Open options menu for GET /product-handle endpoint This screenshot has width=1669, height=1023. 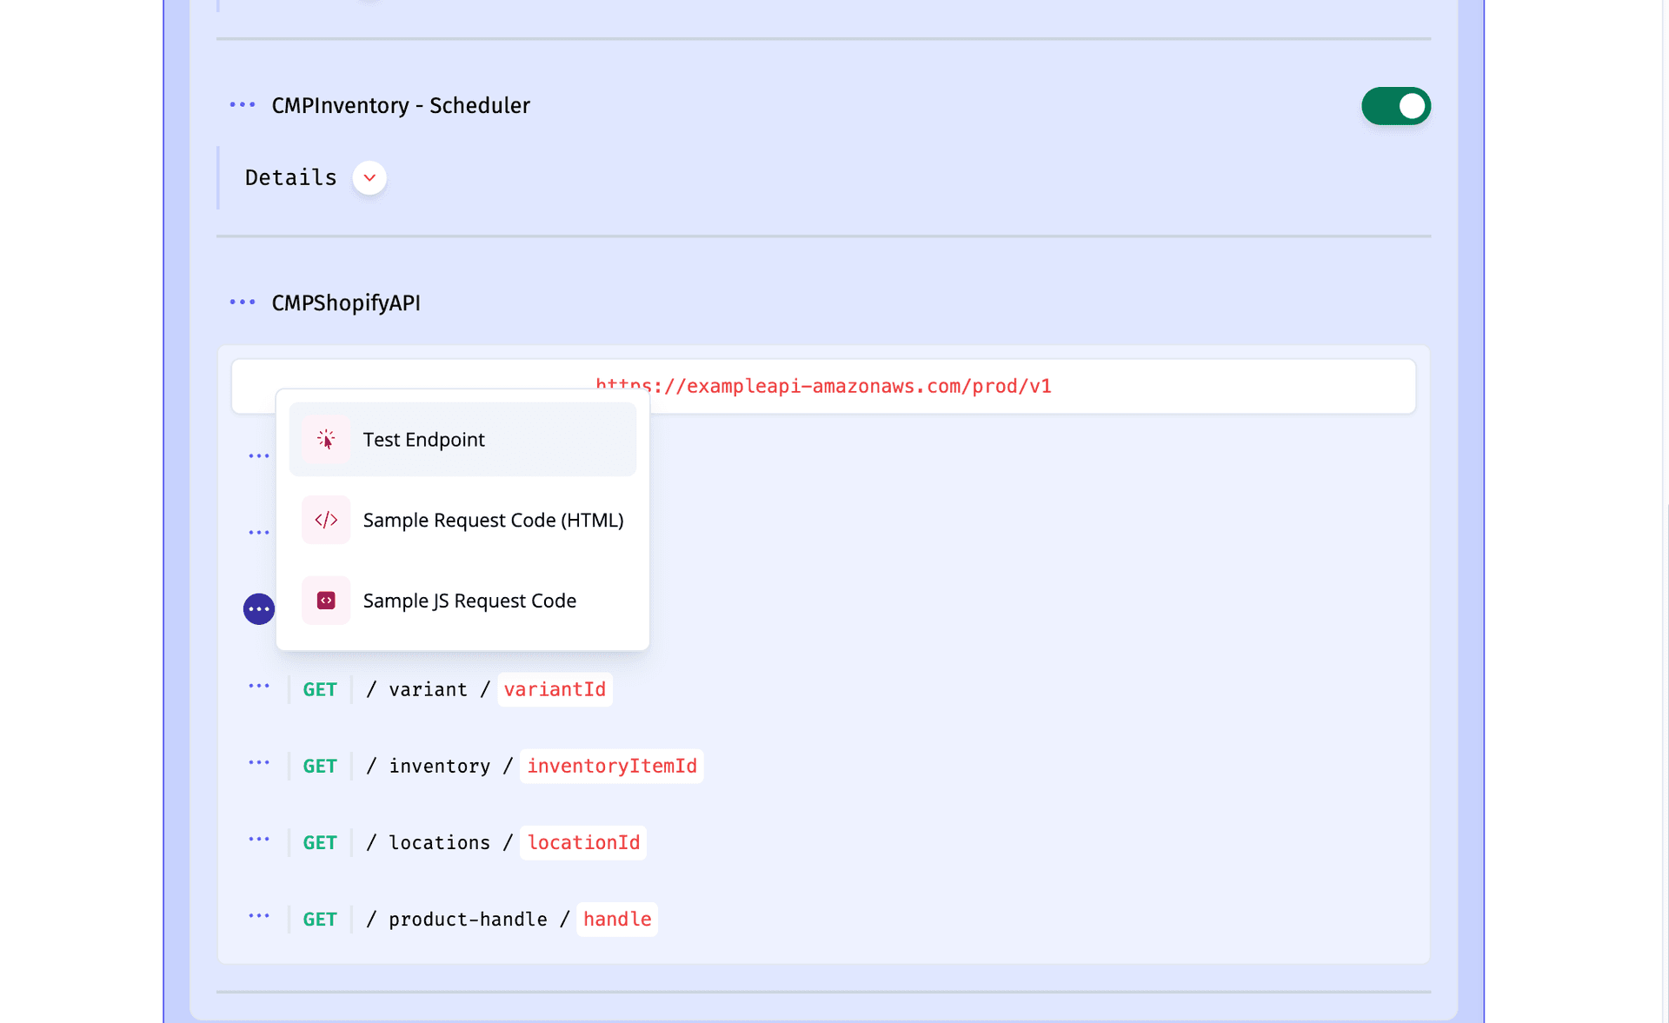coord(259,918)
